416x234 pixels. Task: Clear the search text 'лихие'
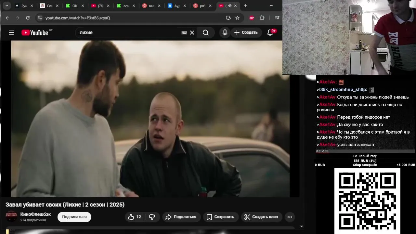[x=192, y=32]
